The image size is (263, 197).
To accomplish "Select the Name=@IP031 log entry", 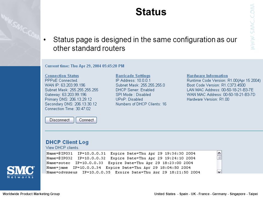I will point(121,153).
